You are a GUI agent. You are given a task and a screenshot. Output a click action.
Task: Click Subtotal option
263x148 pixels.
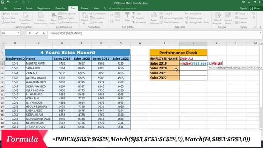[x=241, y=22]
